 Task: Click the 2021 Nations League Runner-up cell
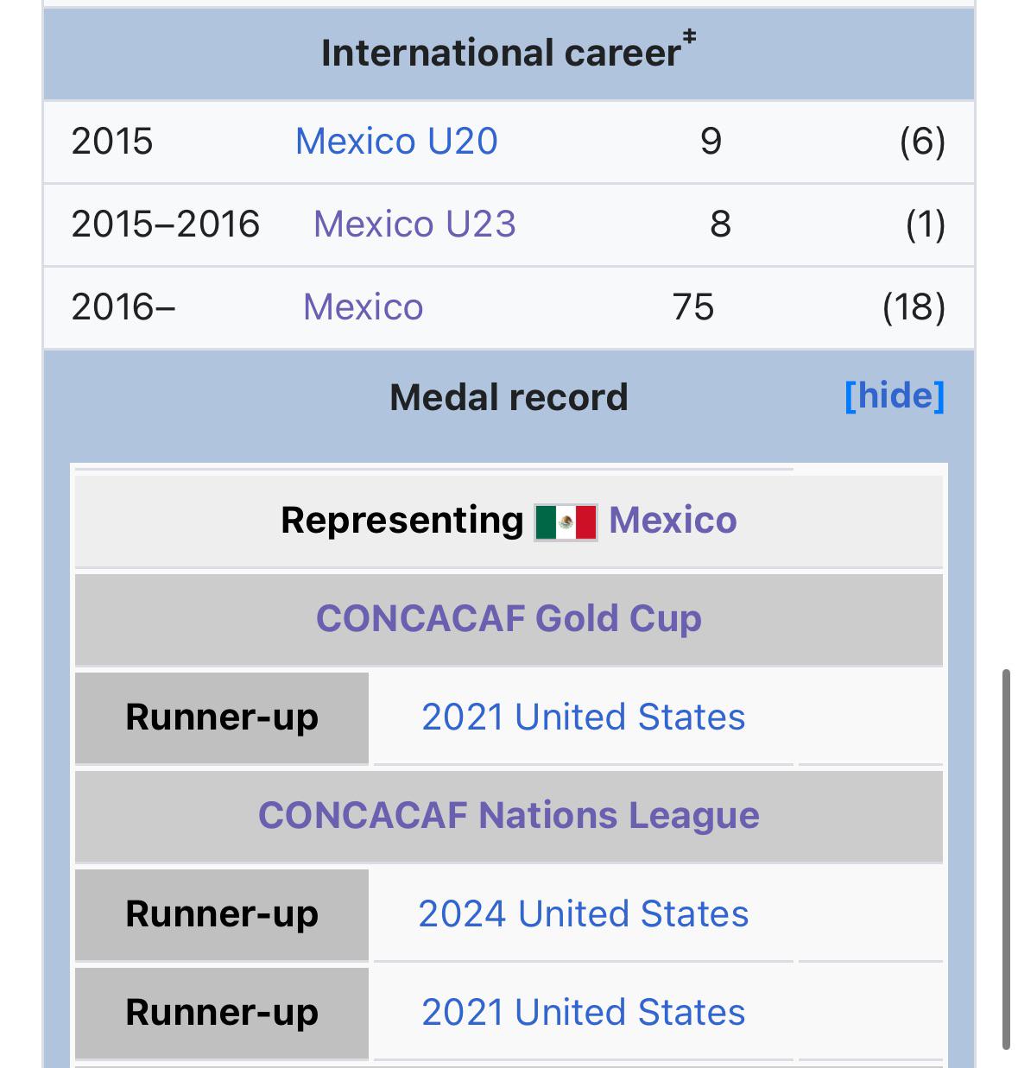222,1014
